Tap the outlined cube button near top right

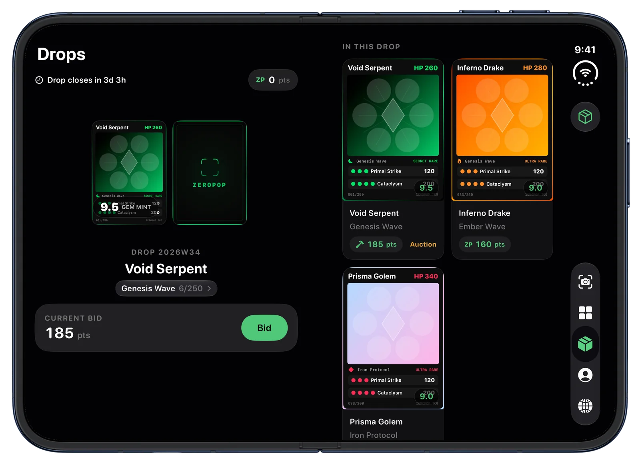point(585,117)
